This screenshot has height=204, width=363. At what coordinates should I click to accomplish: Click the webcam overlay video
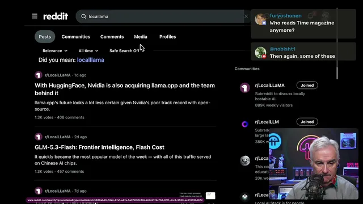pos(314,164)
